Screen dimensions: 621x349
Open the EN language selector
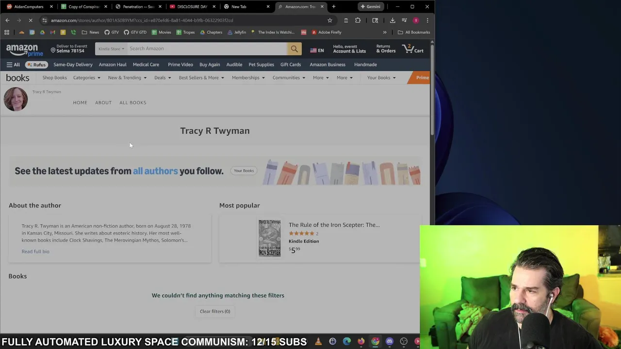coord(317,50)
